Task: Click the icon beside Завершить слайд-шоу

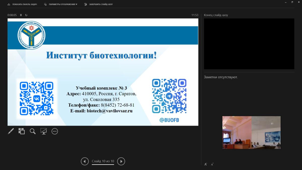Action: point(86,4)
